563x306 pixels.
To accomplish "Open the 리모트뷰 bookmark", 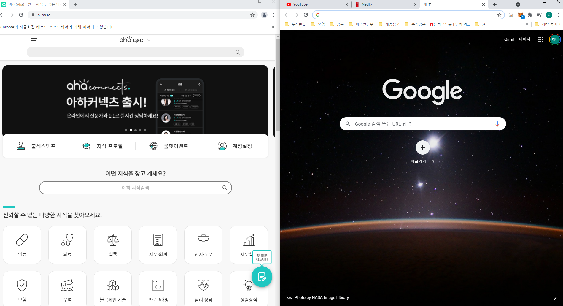I will click(x=450, y=24).
